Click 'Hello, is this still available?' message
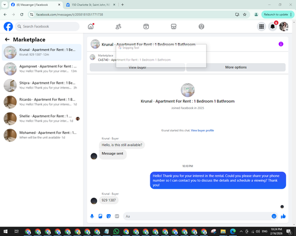Screen dimensions: 296x236 click(x=122, y=145)
